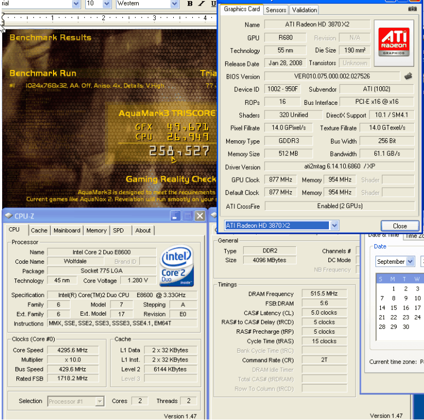Viewport: 424px width, 420px height.
Task: Open the font size dropdown showing 10
Action: (107, 3)
